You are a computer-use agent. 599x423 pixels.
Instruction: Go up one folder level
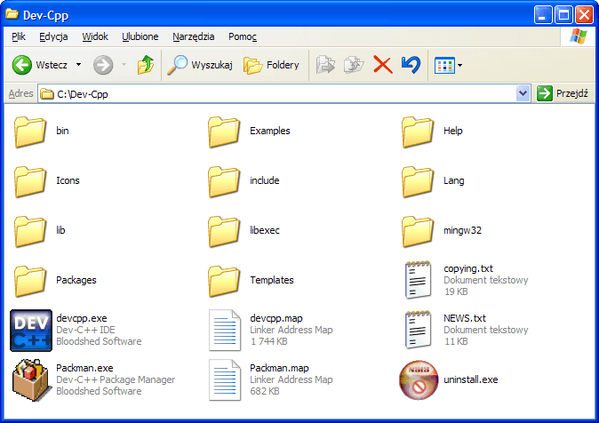pyautogui.click(x=146, y=65)
